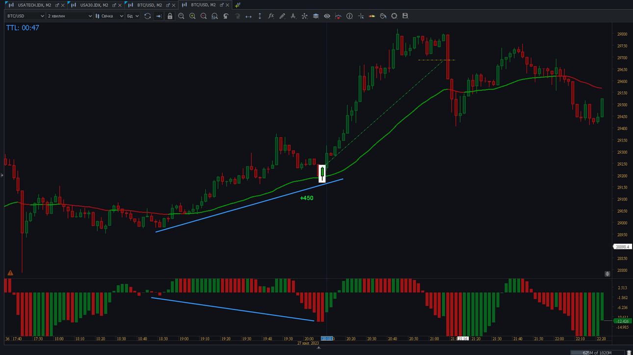
Task: Open the paint bucket theme icon
Action: point(383,16)
